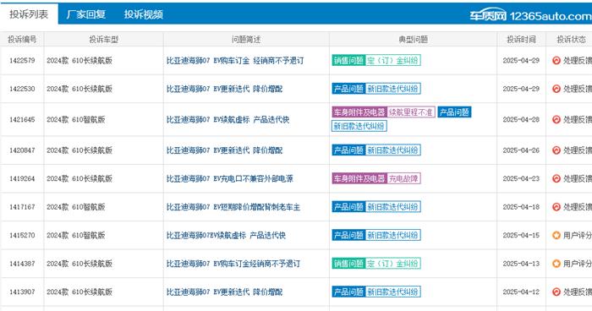Click 定(订)金纠纷 tag in row 1414387
The image size is (592, 311).
point(392,264)
